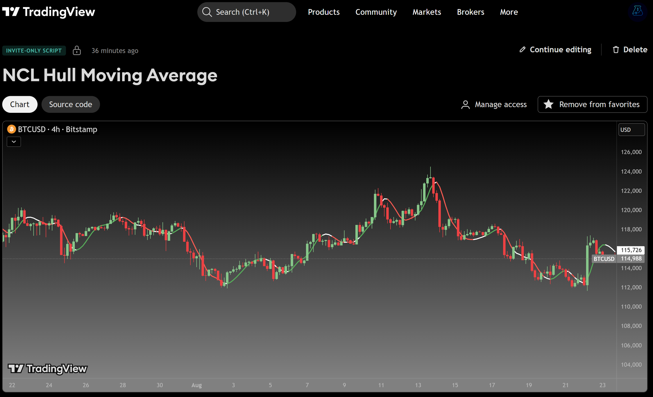Click the trash can Delete icon
Screen dimensions: 653x397
pyautogui.click(x=616, y=50)
